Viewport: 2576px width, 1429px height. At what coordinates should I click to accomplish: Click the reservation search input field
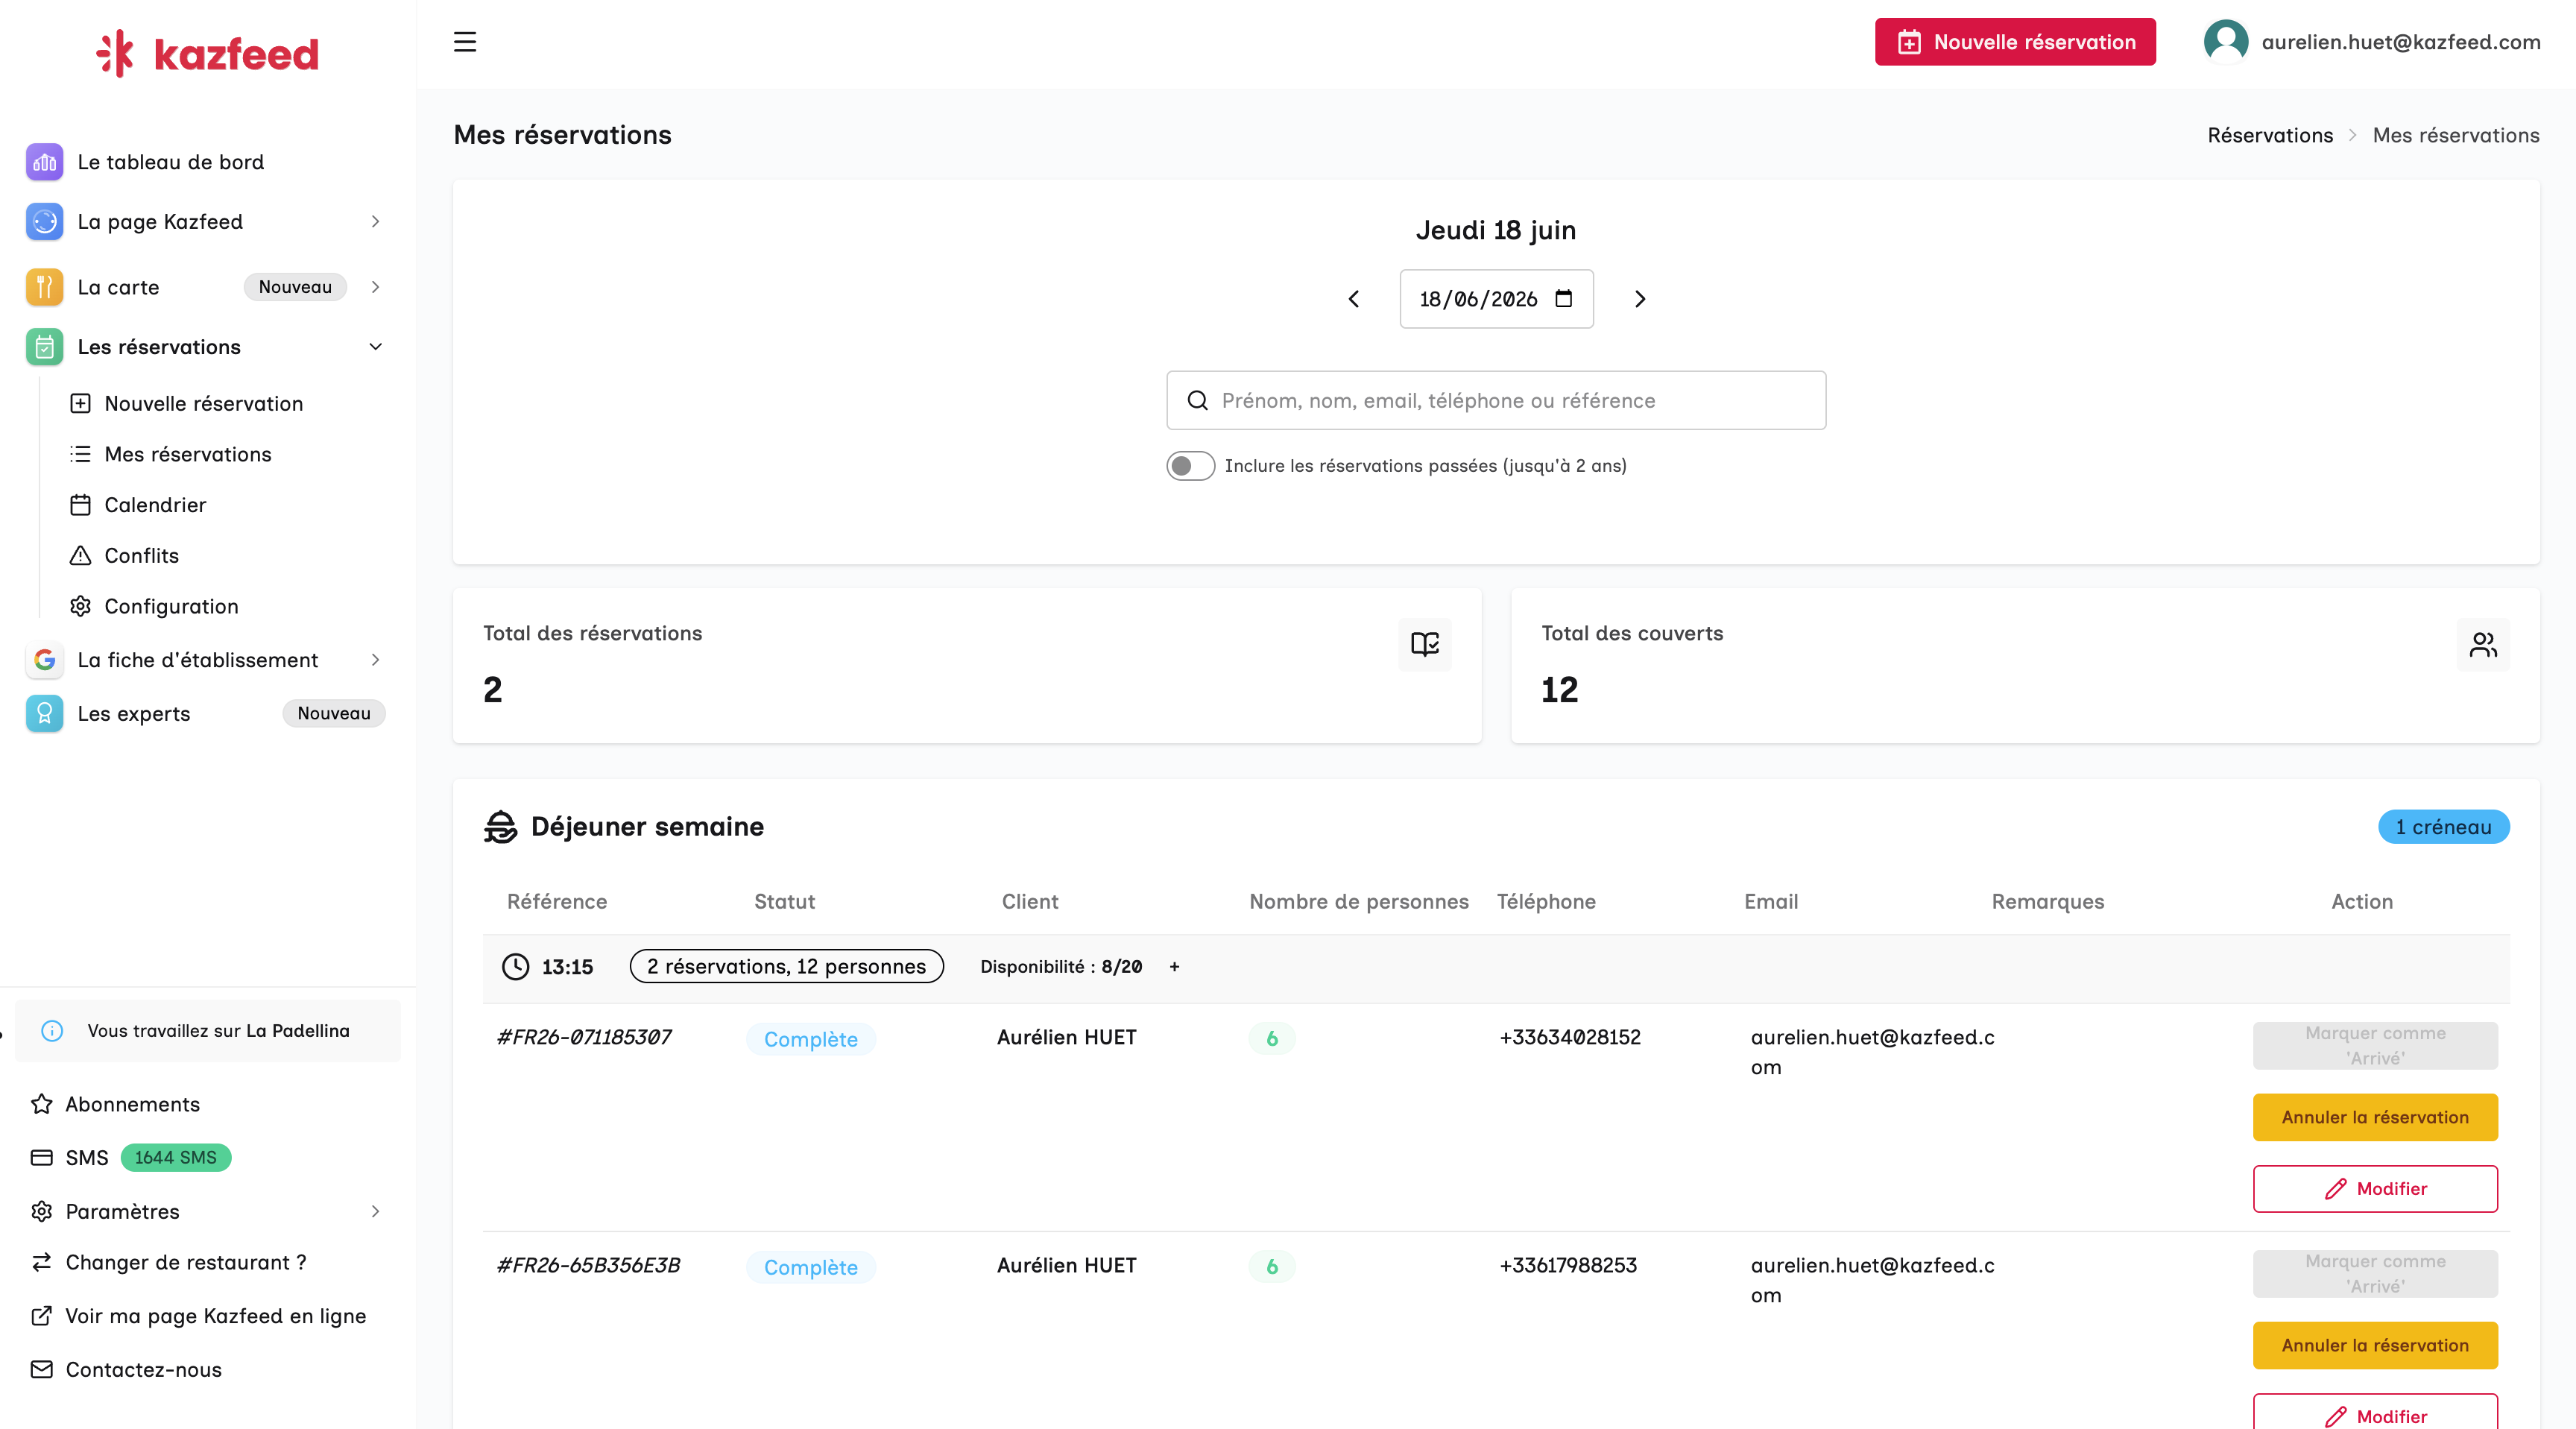pyautogui.click(x=1496, y=400)
